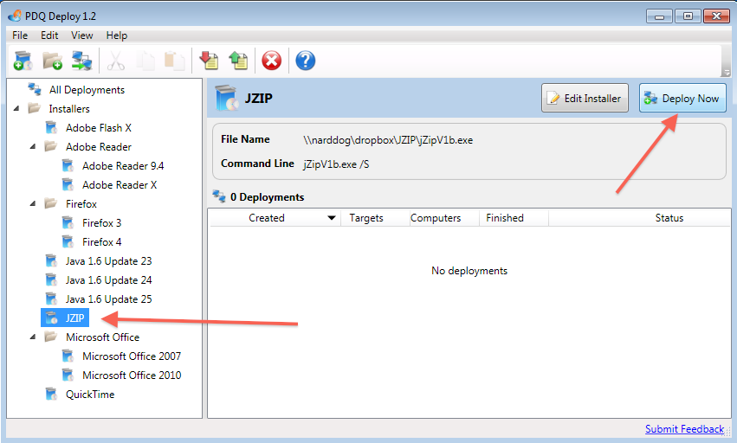The height and width of the screenshot is (443, 737).
Task: Collapse the Installers tree node
Action: 16,108
